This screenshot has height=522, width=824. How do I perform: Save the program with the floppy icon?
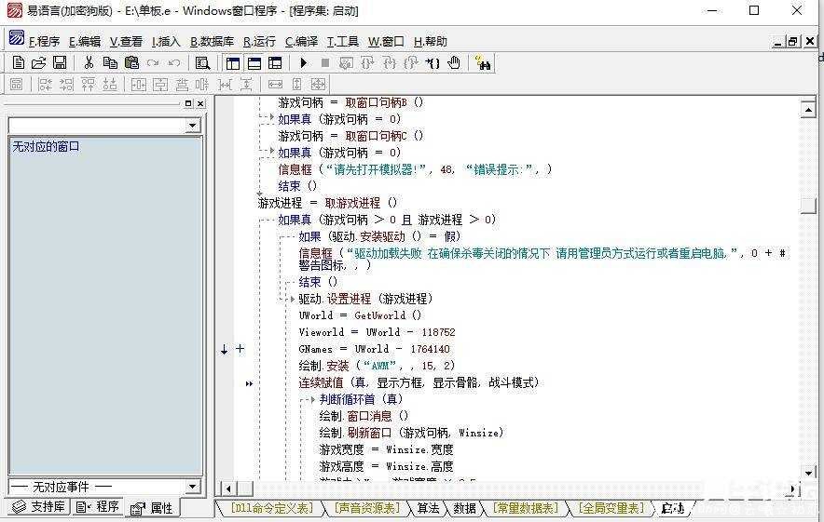[x=60, y=63]
